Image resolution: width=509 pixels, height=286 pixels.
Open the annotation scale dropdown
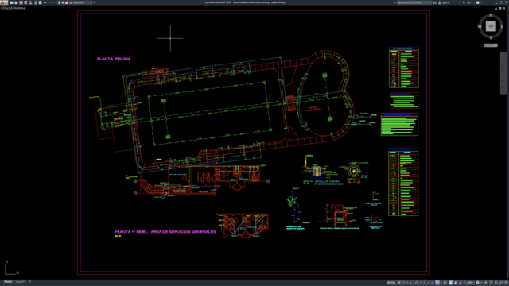(469, 283)
